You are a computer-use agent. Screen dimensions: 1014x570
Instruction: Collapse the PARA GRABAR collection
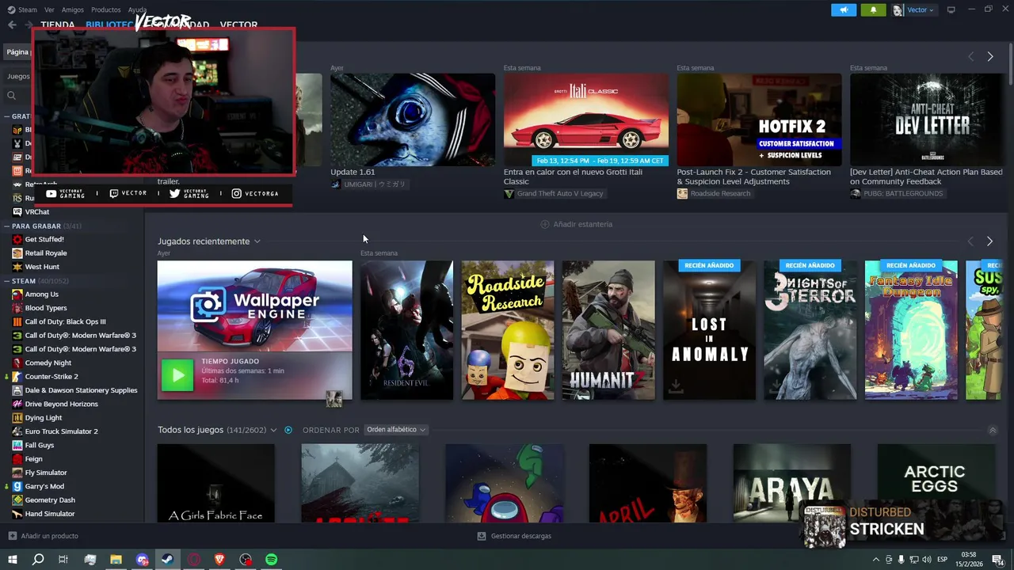[x=6, y=226]
